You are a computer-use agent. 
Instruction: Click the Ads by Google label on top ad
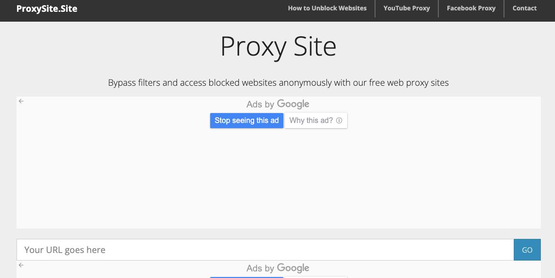click(278, 104)
